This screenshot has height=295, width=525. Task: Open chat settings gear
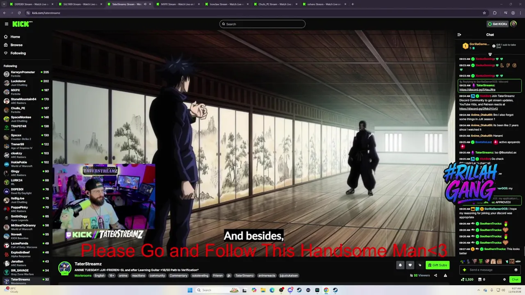[x=504, y=279]
